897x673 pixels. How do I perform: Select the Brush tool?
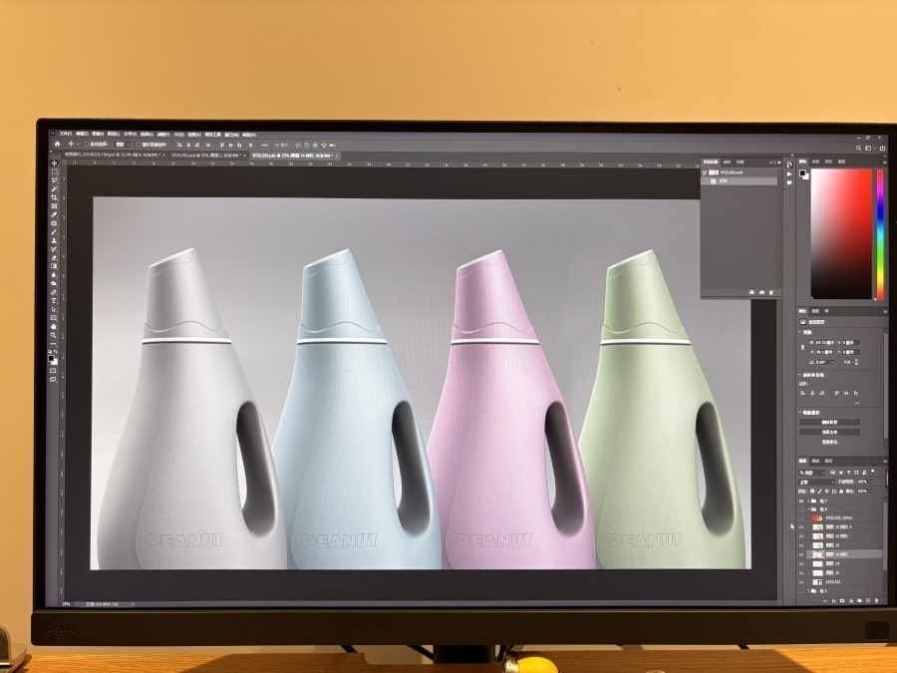click(x=54, y=231)
